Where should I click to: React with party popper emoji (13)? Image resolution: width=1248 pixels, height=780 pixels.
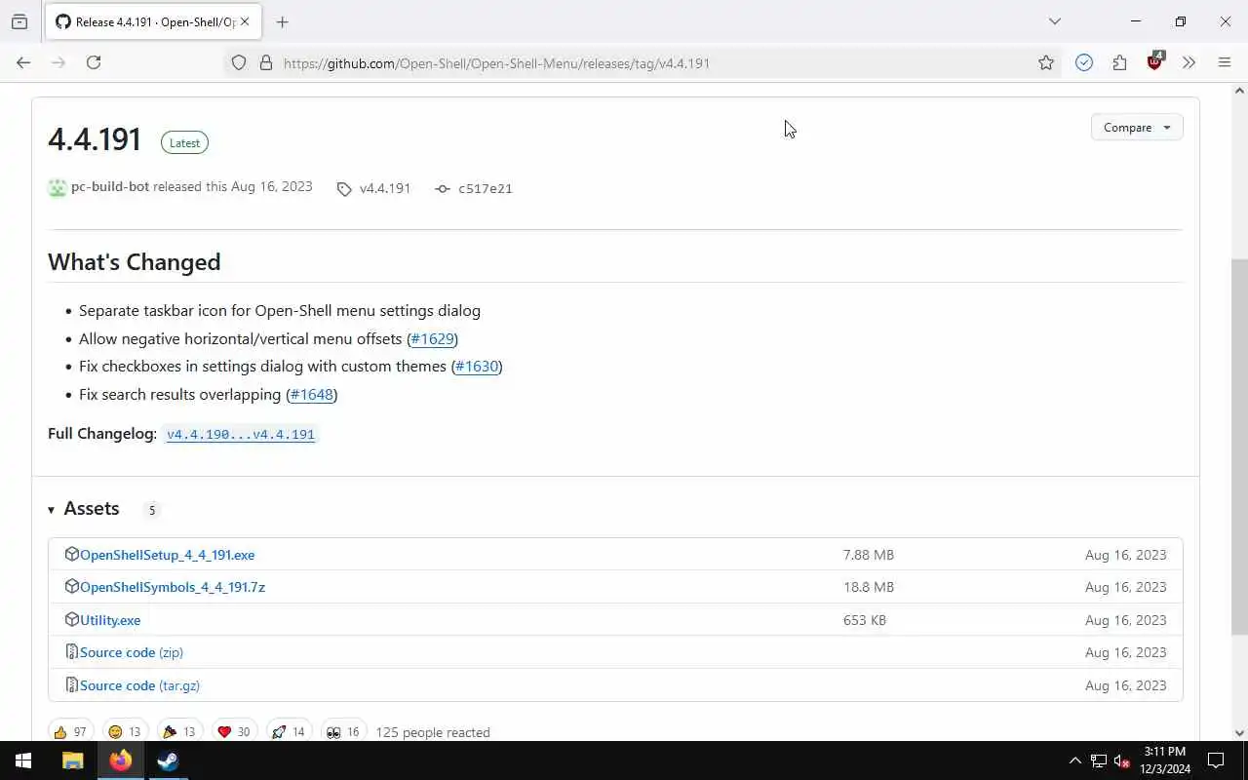[x=178, y=731]
